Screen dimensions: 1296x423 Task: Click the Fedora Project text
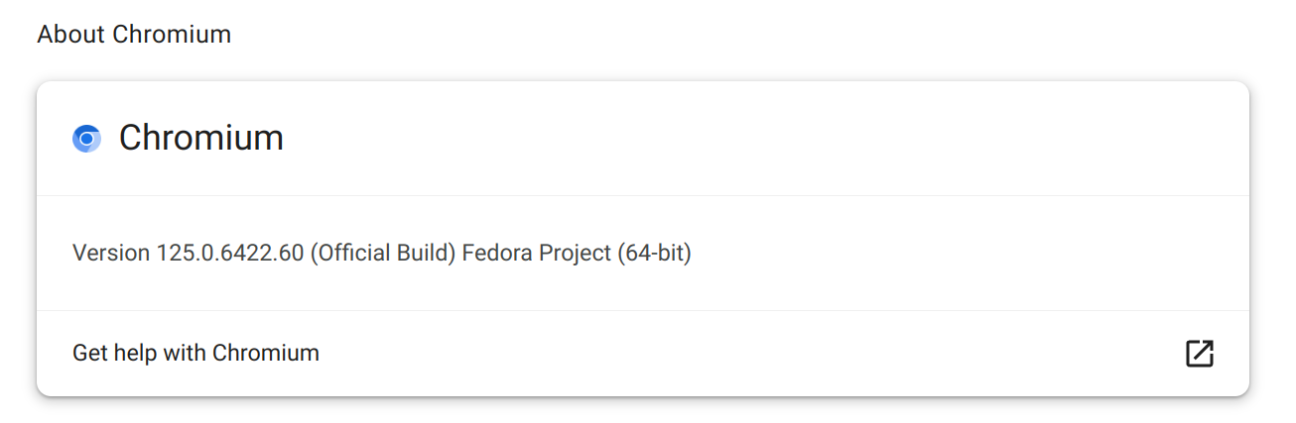[x=537, y=253]
